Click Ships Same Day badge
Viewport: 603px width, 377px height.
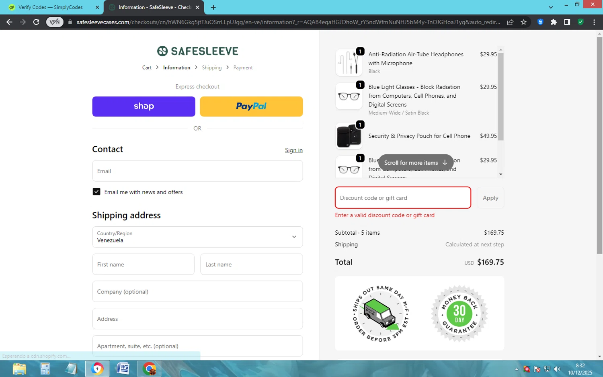[381, 313]
